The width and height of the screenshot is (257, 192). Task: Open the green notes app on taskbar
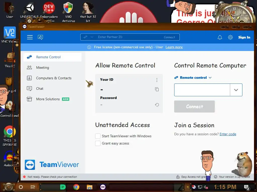63,187
